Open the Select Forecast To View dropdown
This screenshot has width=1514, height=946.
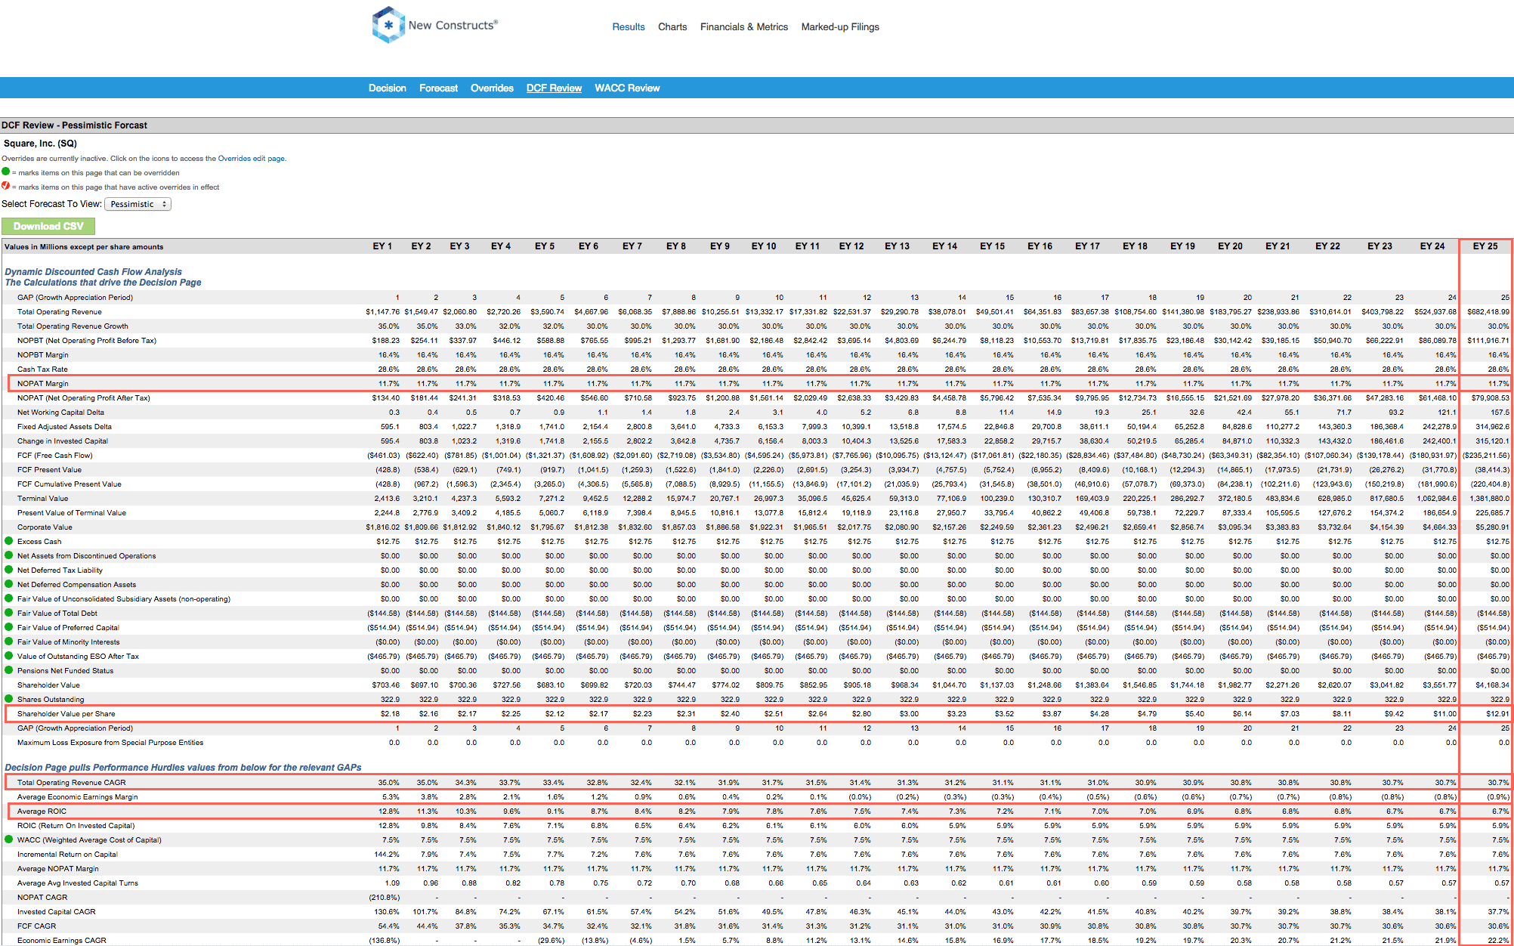[137, 204]
